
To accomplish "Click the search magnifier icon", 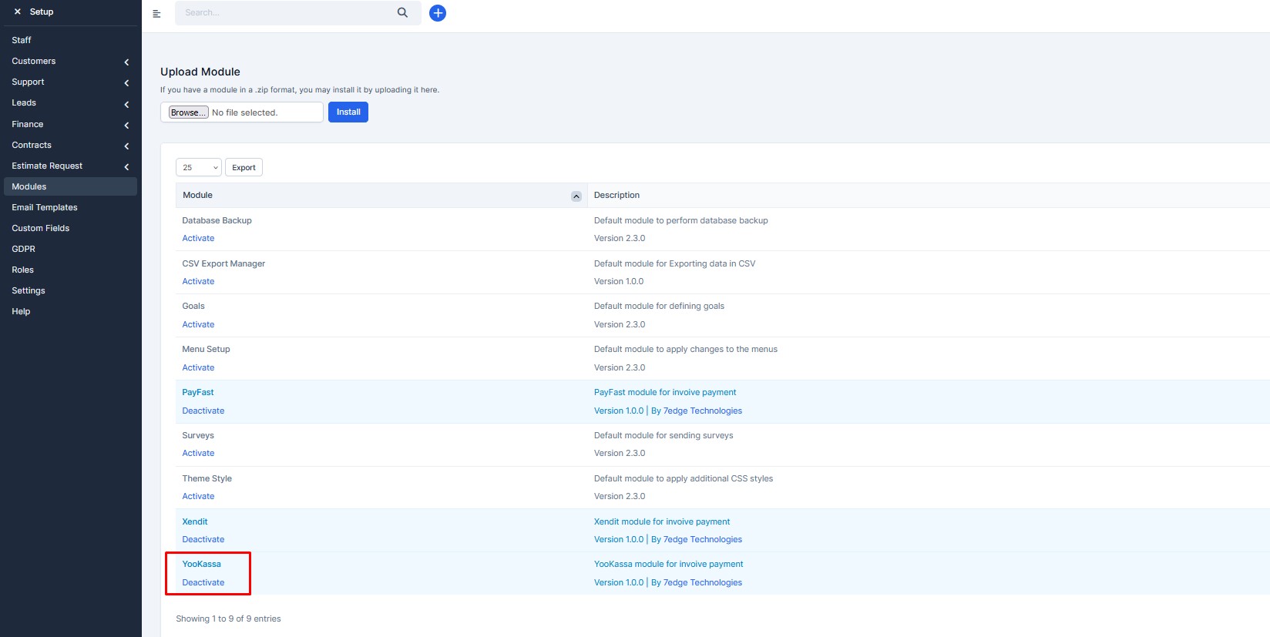I will [x=402, y=12].
